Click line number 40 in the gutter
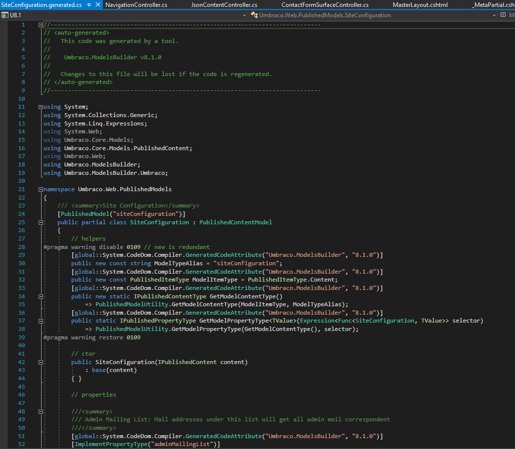 click(21, 345)
